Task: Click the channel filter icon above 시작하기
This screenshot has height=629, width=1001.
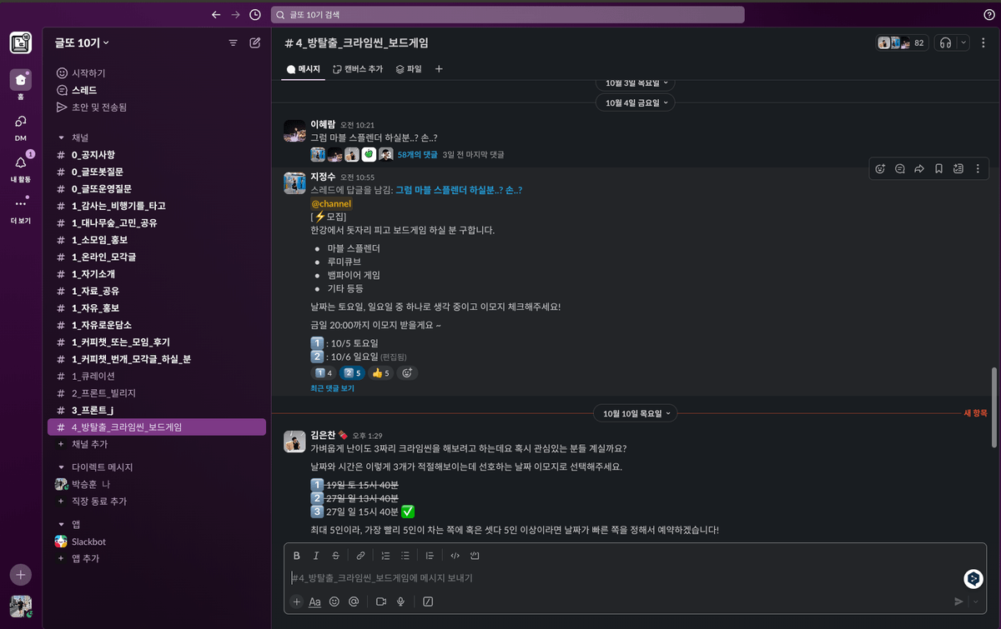Action: point(233,42)
